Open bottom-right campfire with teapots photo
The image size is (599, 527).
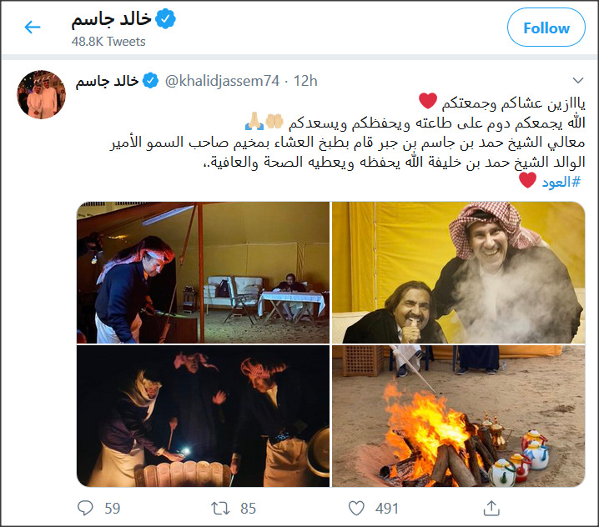458,416
